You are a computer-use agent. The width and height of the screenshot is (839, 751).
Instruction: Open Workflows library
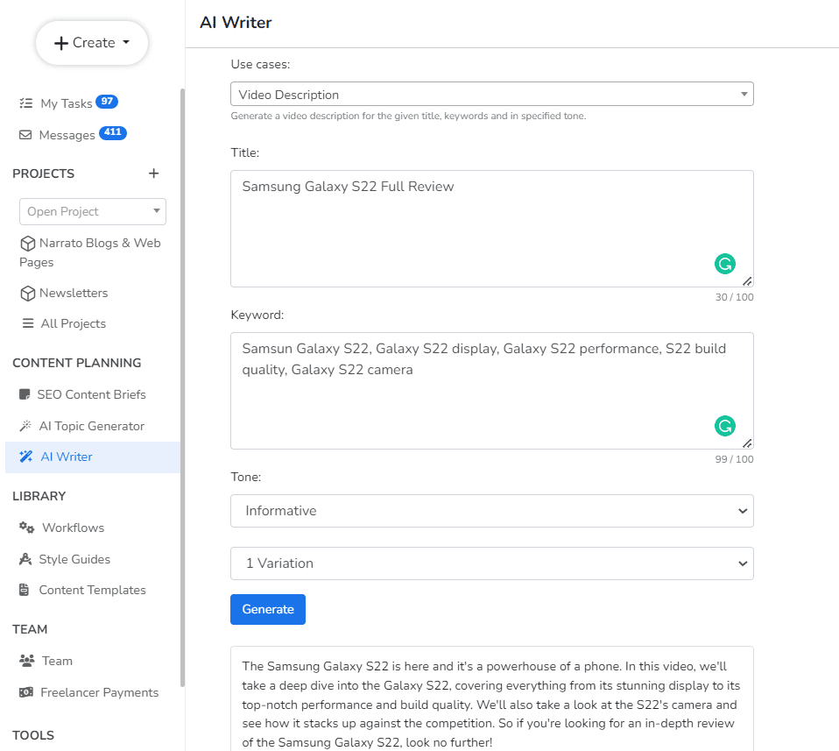click(x=74, y=528)
